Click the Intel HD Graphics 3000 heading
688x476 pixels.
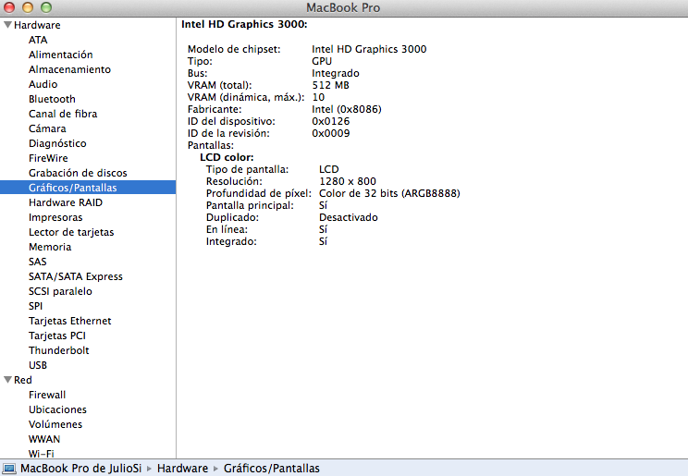(x=244, y=24)
